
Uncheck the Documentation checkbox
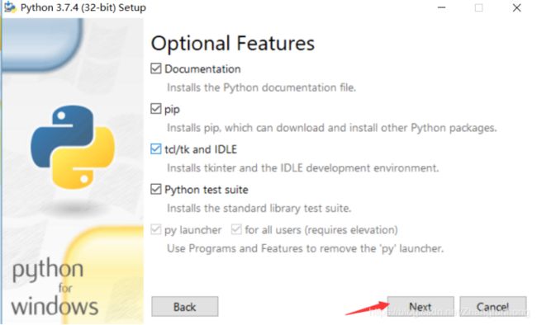click(156, 68)
